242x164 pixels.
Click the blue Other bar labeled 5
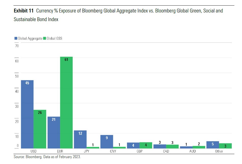[x=213, y=145]
